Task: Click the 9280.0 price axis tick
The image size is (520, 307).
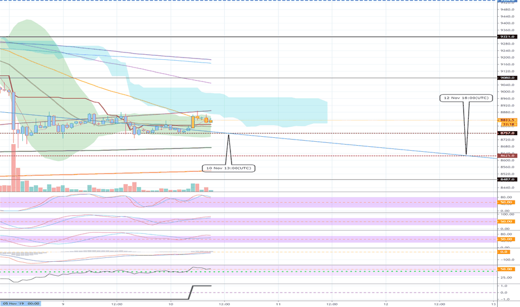Action: pyautogui.click(x=507, y=44)
